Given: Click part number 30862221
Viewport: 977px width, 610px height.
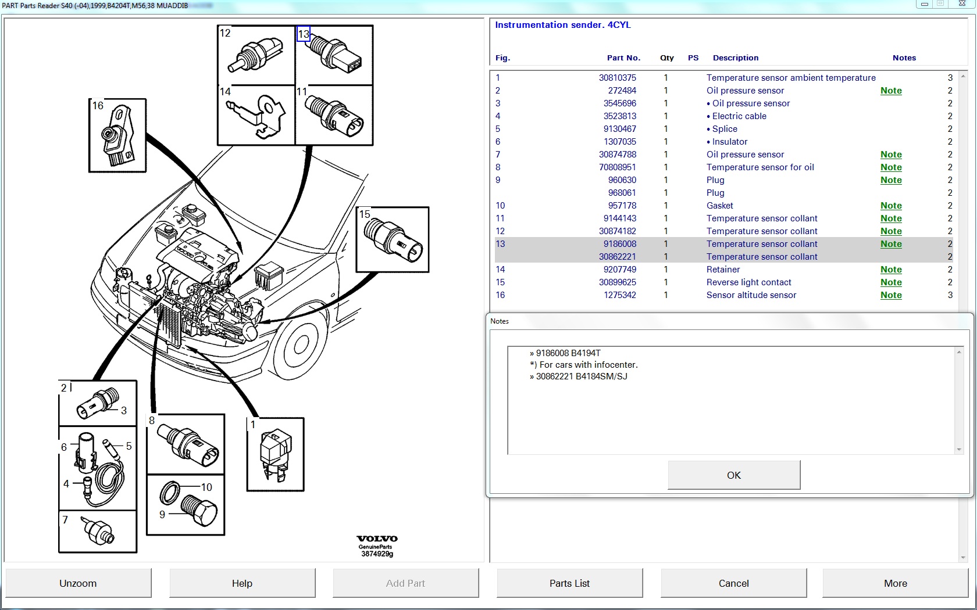Looking at the screenshot, I should [x=618, y=257].
